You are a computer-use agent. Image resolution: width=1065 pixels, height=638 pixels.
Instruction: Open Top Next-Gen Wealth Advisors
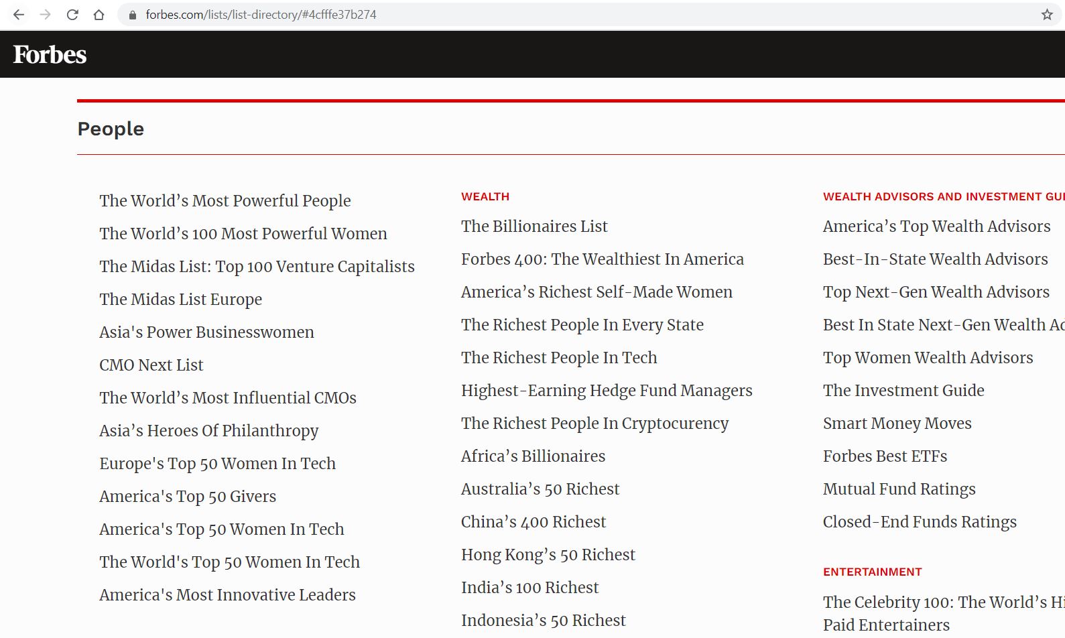click(936, 292)
